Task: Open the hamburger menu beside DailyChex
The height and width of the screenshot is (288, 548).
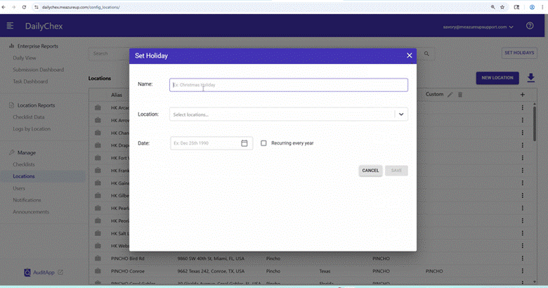Action: tap(10, 26)
